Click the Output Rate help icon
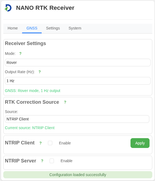 click(x=40, y=72)
